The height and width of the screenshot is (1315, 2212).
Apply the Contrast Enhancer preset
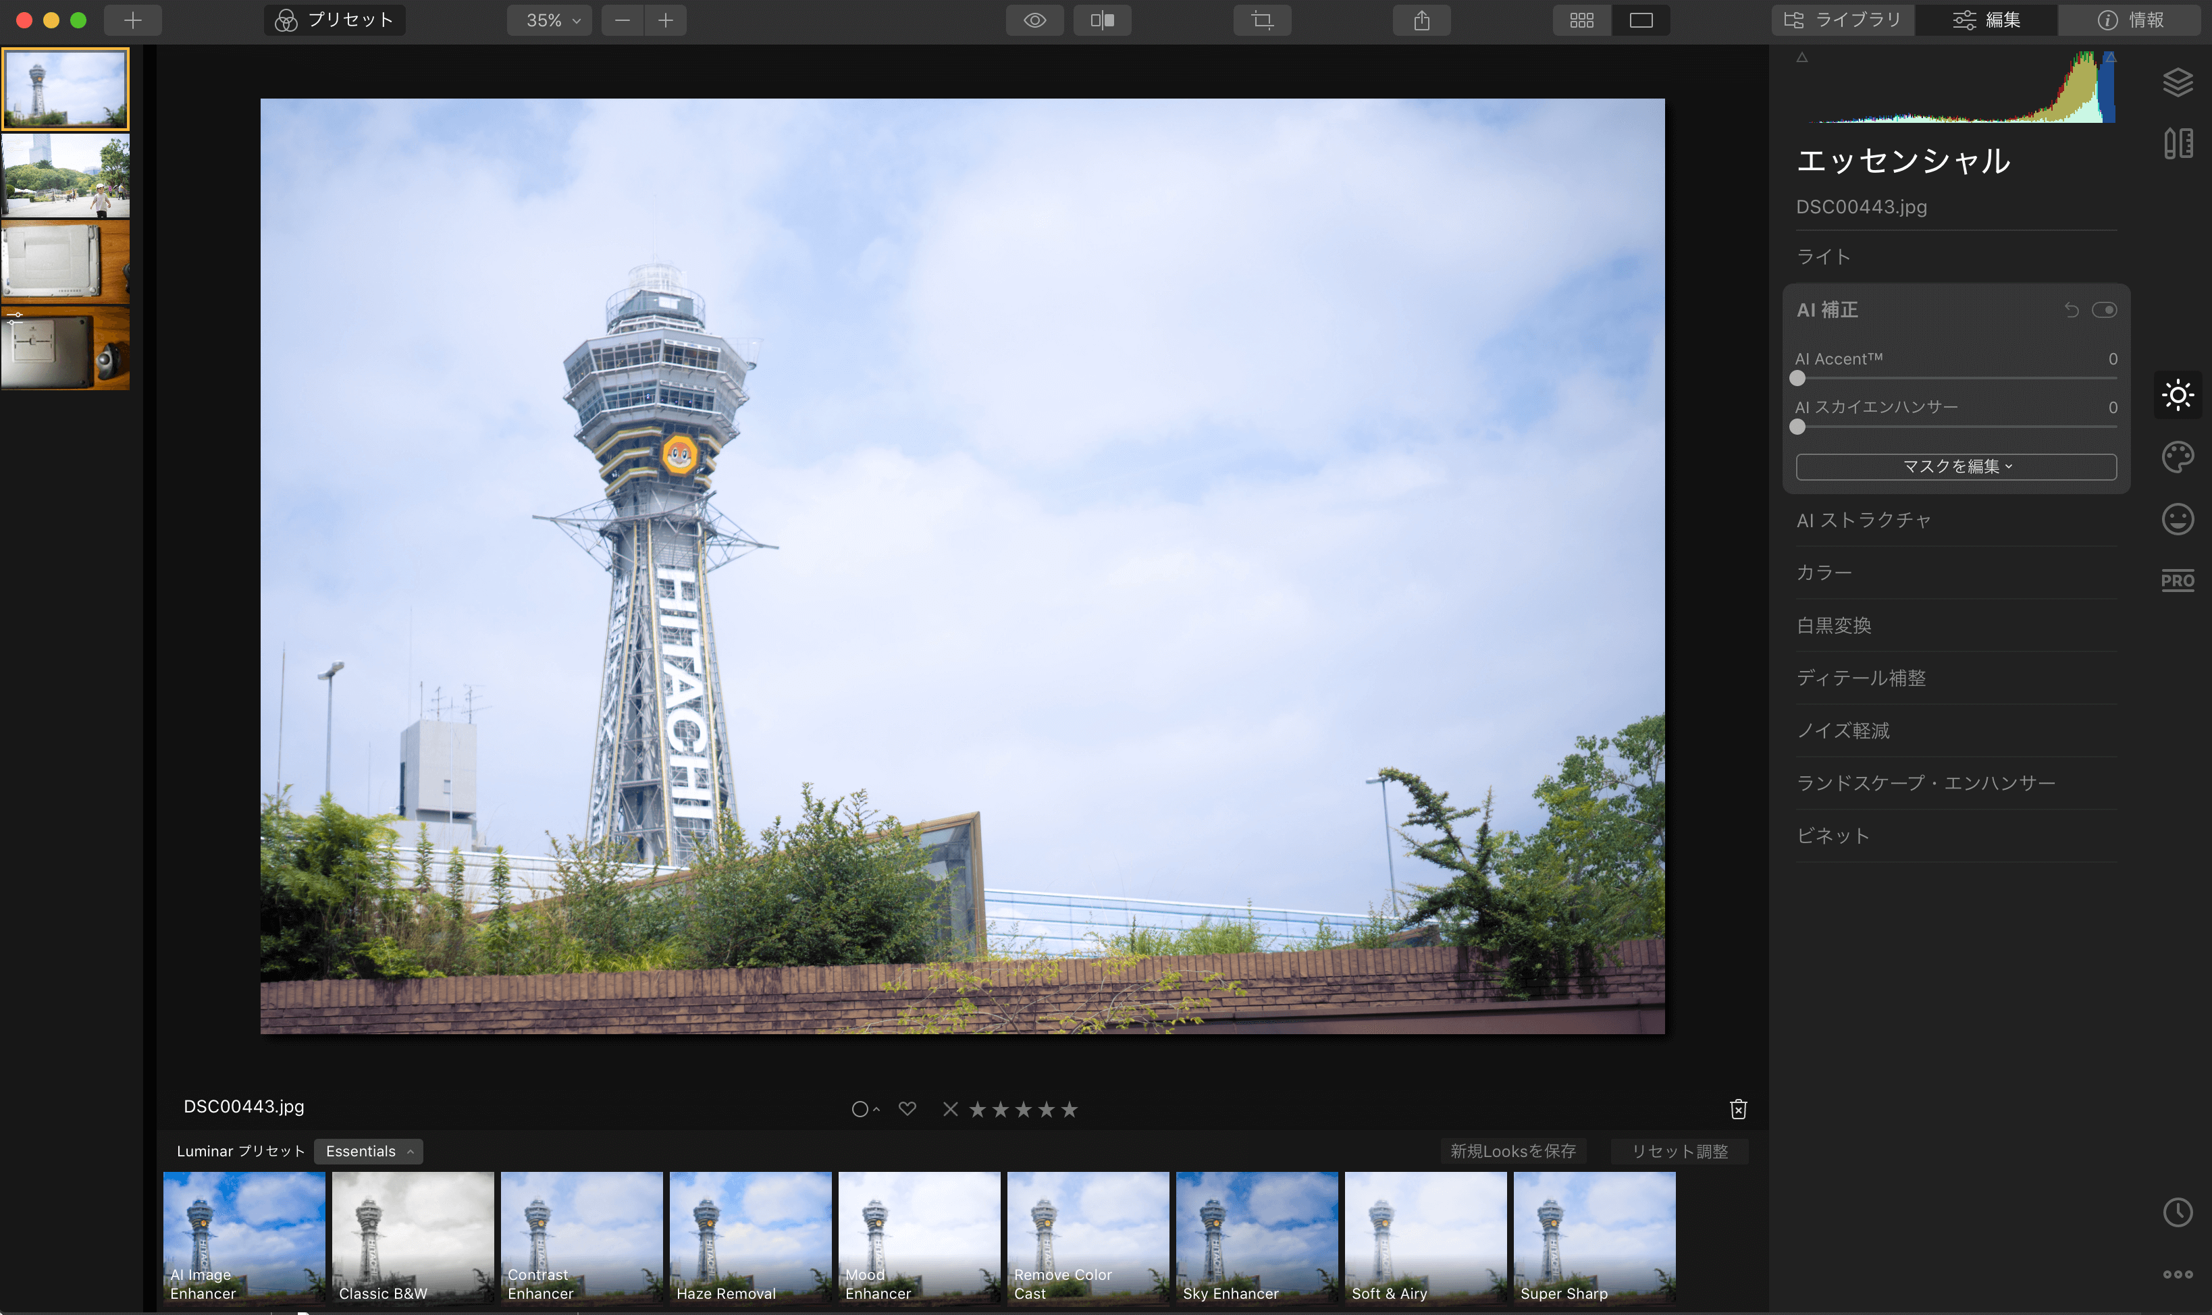pos(581,1238)
